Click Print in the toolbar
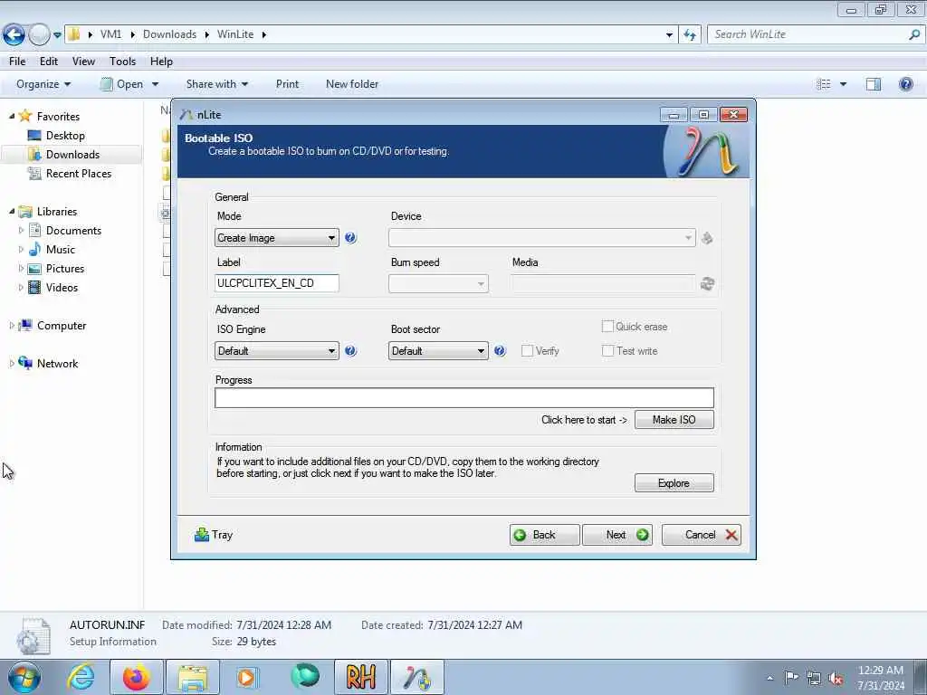Image resolution: width=927 pixels, height=695 pixels. click(x=287, y=84)
